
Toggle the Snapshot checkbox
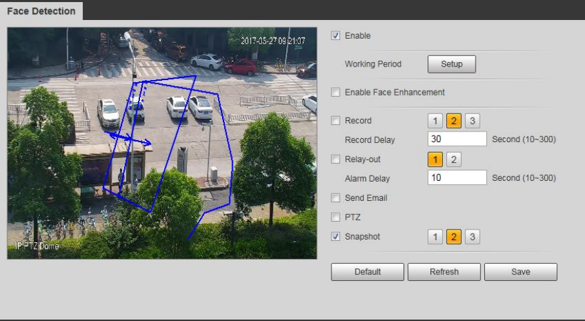point(336,236)
